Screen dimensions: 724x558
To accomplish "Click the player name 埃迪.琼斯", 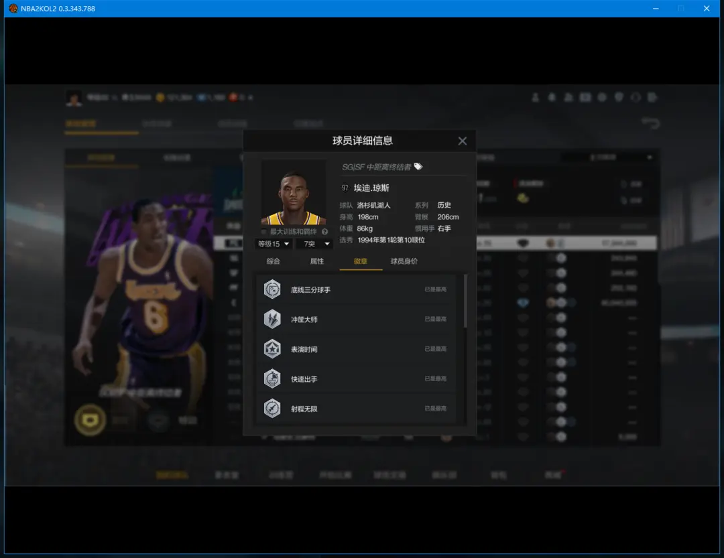I will click(x=371, y=188).
